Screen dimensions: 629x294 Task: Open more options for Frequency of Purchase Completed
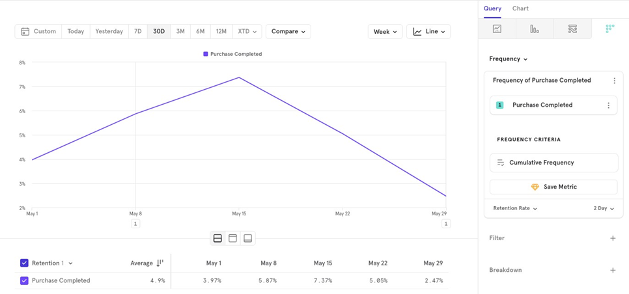click(614, 81)
